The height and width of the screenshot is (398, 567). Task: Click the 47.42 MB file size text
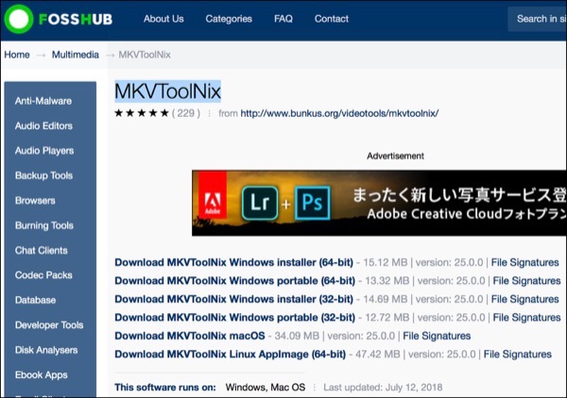(377, 355)
